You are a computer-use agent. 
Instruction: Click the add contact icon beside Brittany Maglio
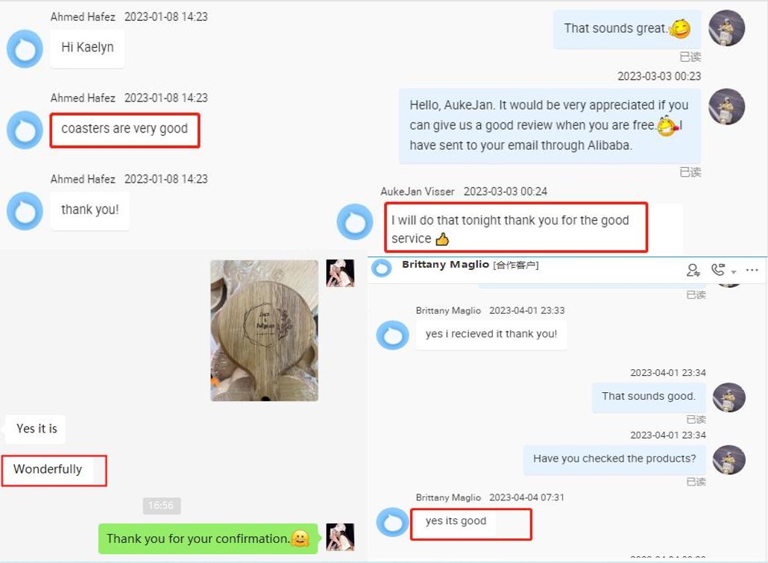693,270
